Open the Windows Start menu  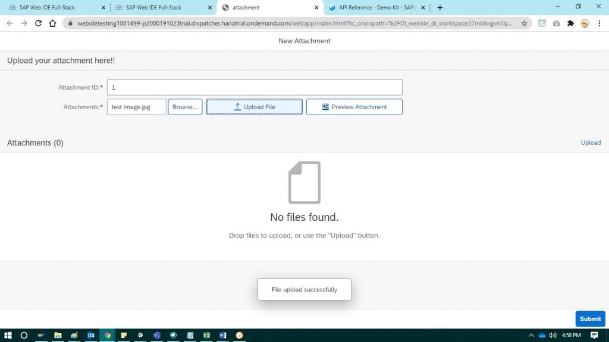click(8, 335)
